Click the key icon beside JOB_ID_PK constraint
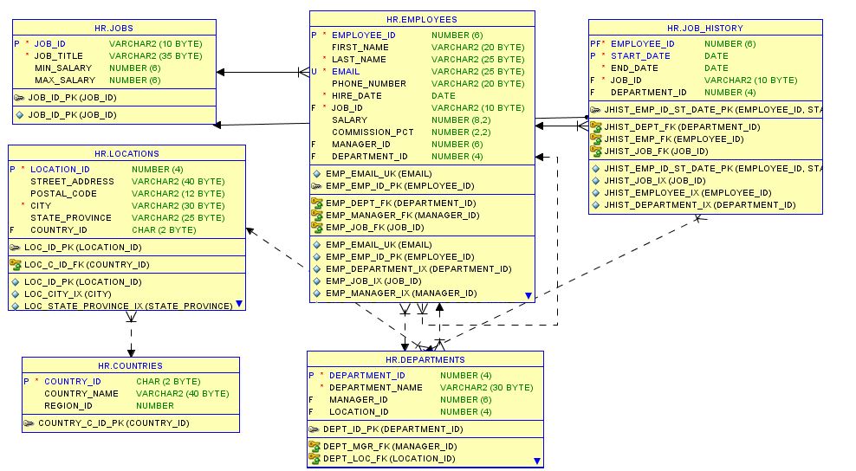The height and width of the screenshot is (471, 856). pyautogui.click(x=20, y=98)
